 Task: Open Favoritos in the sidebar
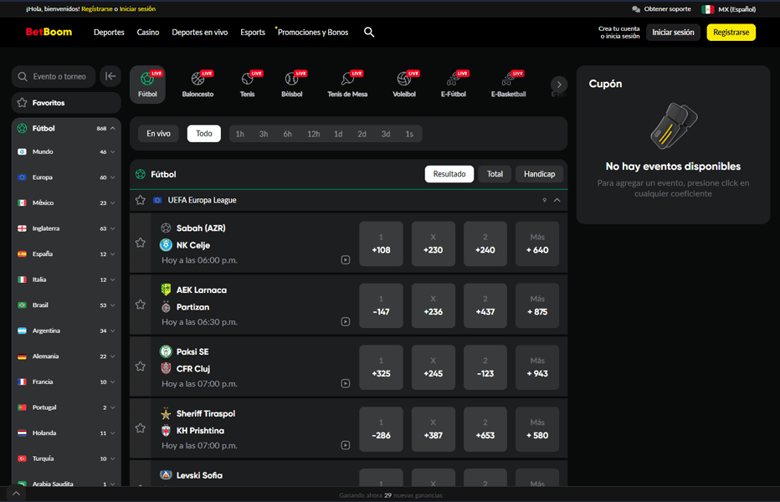click(66, 102)
